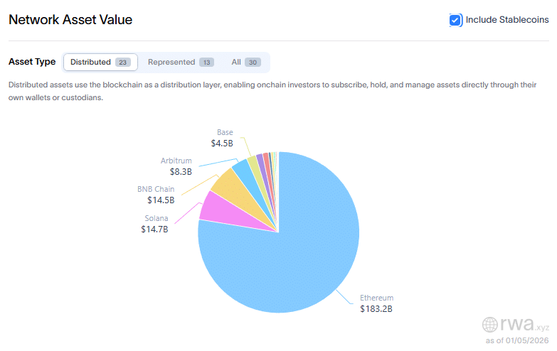Click the Base chart label
Image resolution: width=557 pixels, height=351 pixels.
click(225, 132)
